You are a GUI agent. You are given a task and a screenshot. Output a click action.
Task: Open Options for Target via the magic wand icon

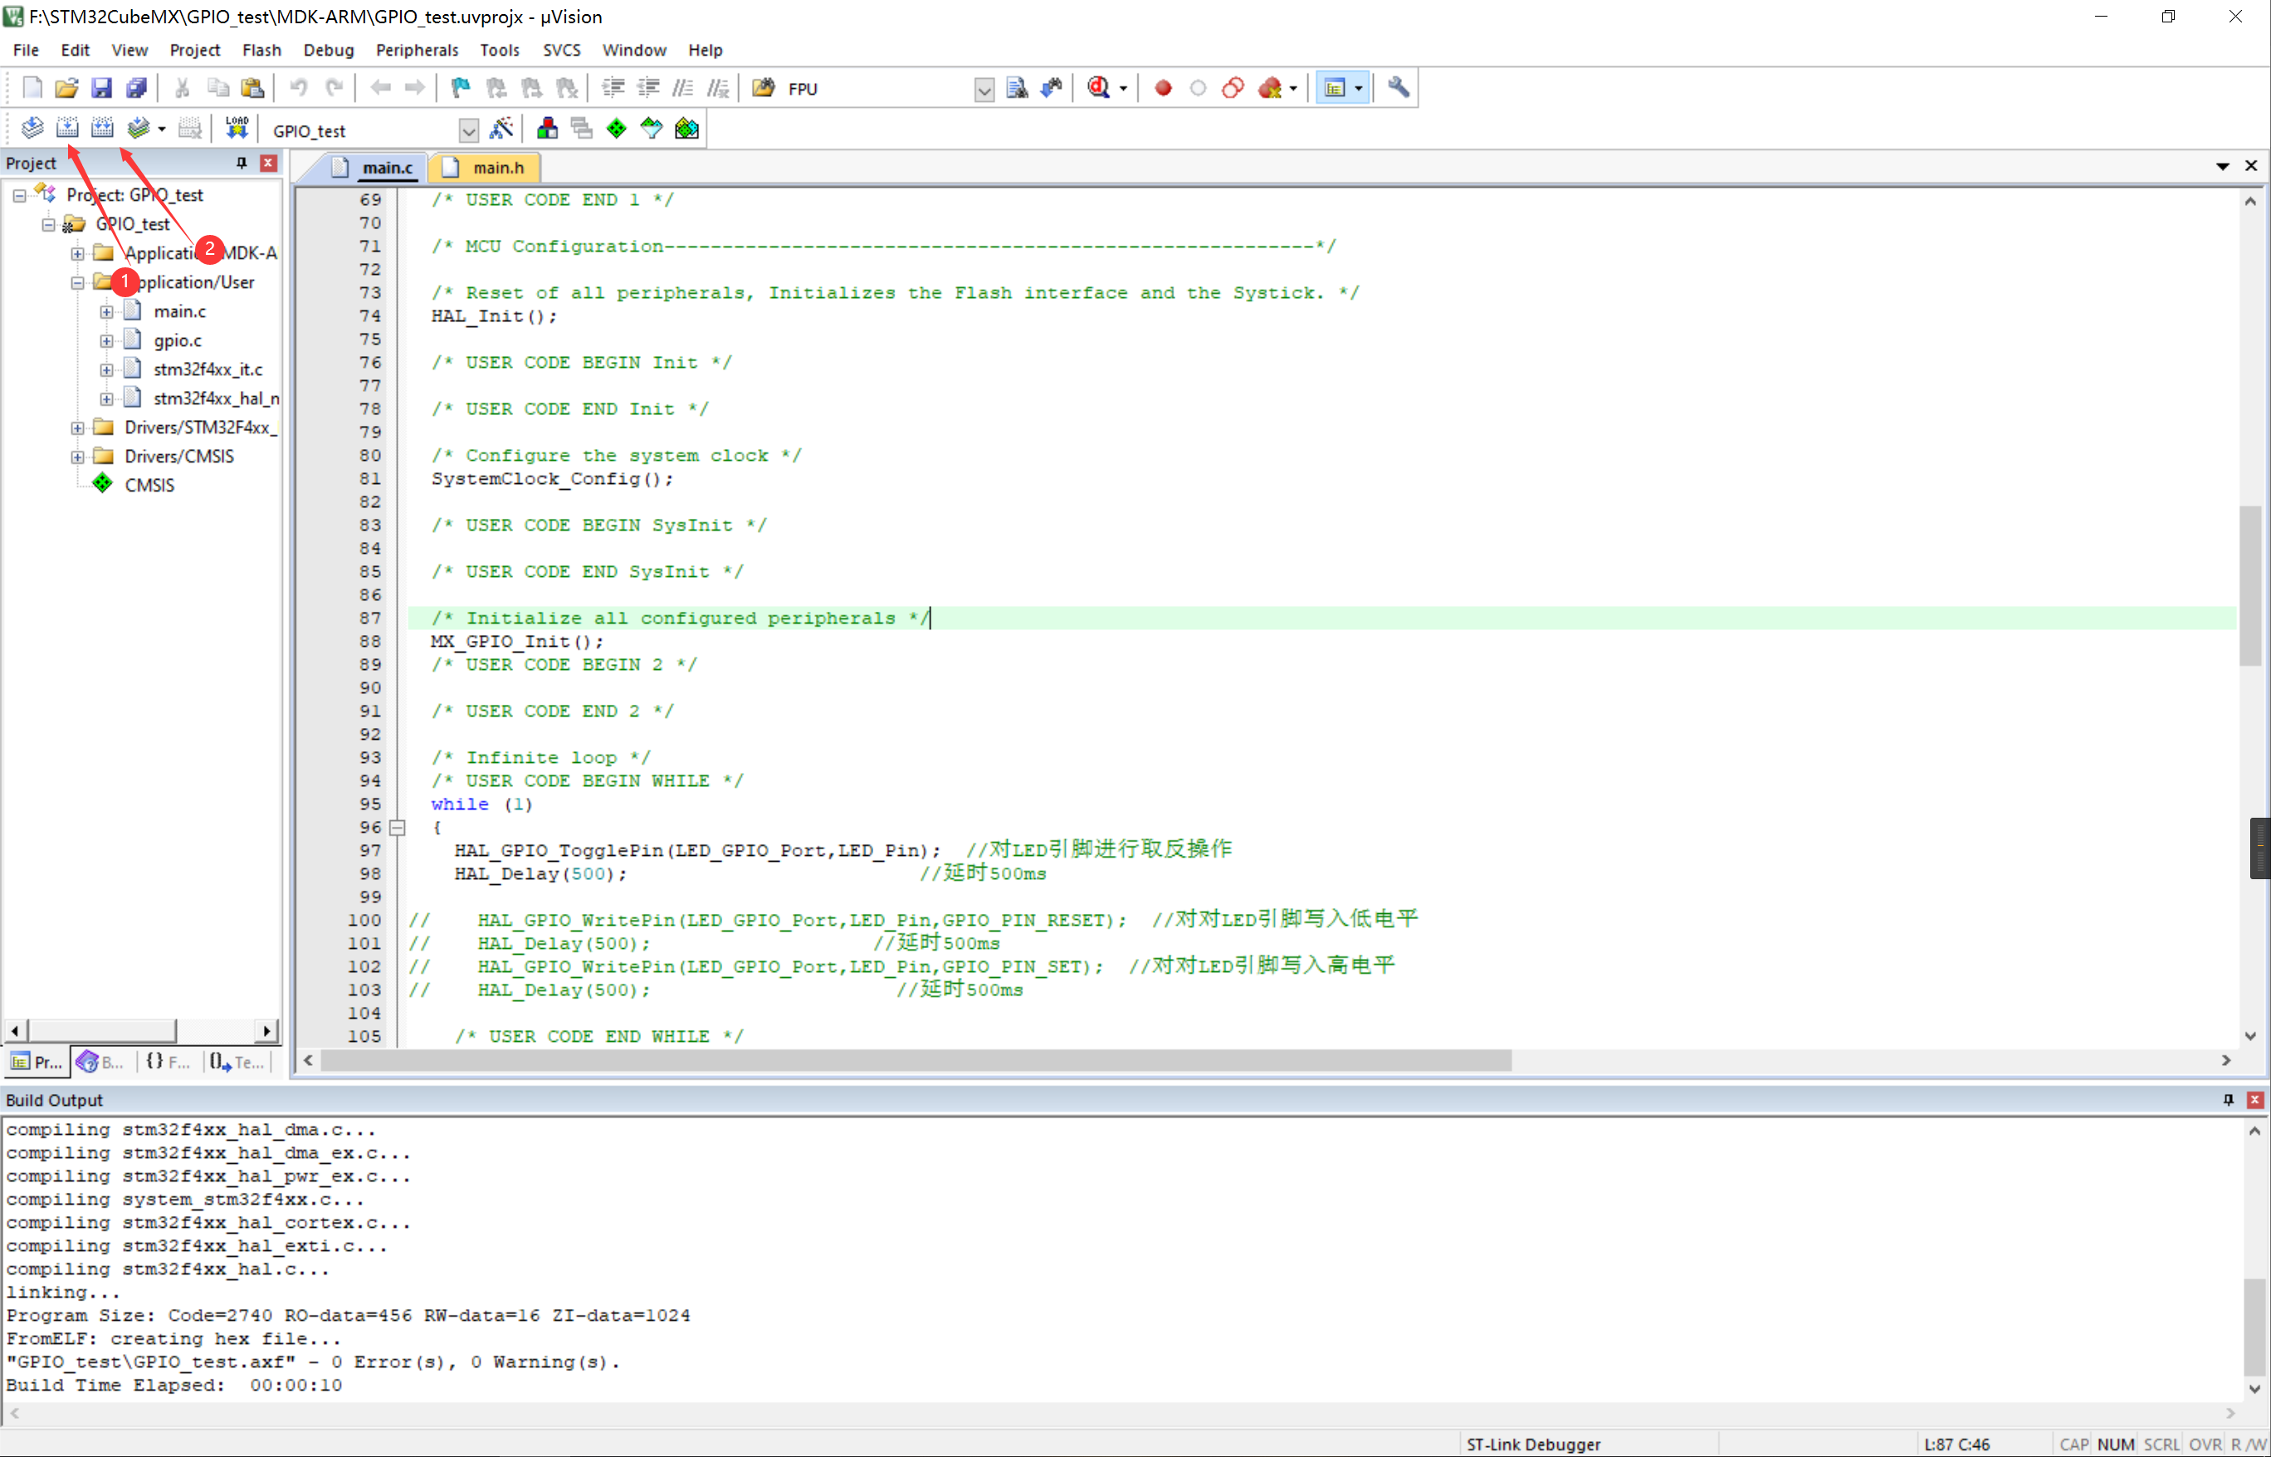502,128
